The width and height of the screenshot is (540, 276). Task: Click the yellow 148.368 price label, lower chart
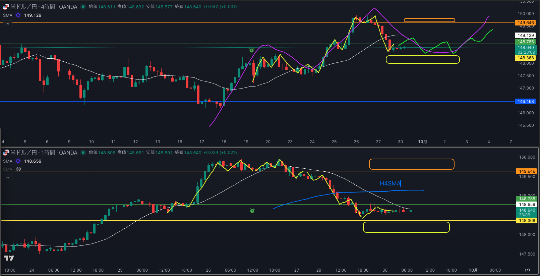click(x=527, y=220)
